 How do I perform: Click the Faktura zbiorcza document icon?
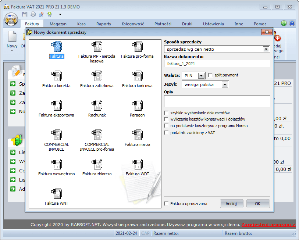point(97,164)
